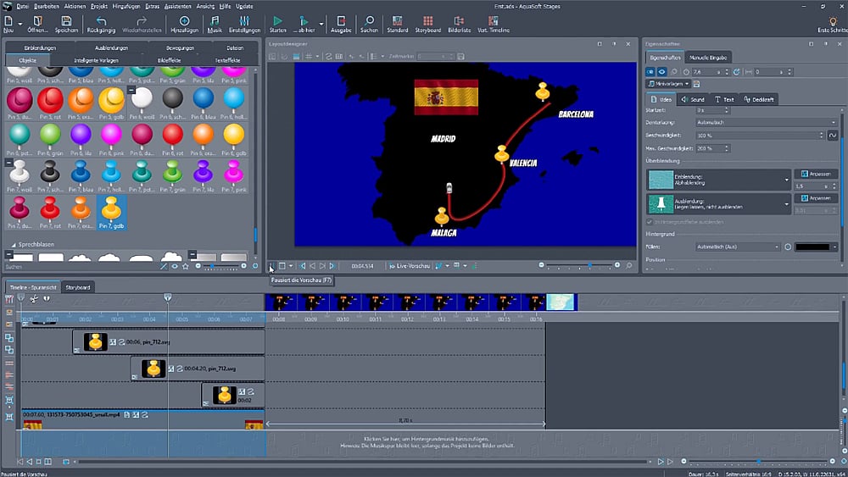The height and width of the screenshot is (477, 848).
Task: Expand the Einblendung Alphablending dropdown
Action: [x=786, y=178]
